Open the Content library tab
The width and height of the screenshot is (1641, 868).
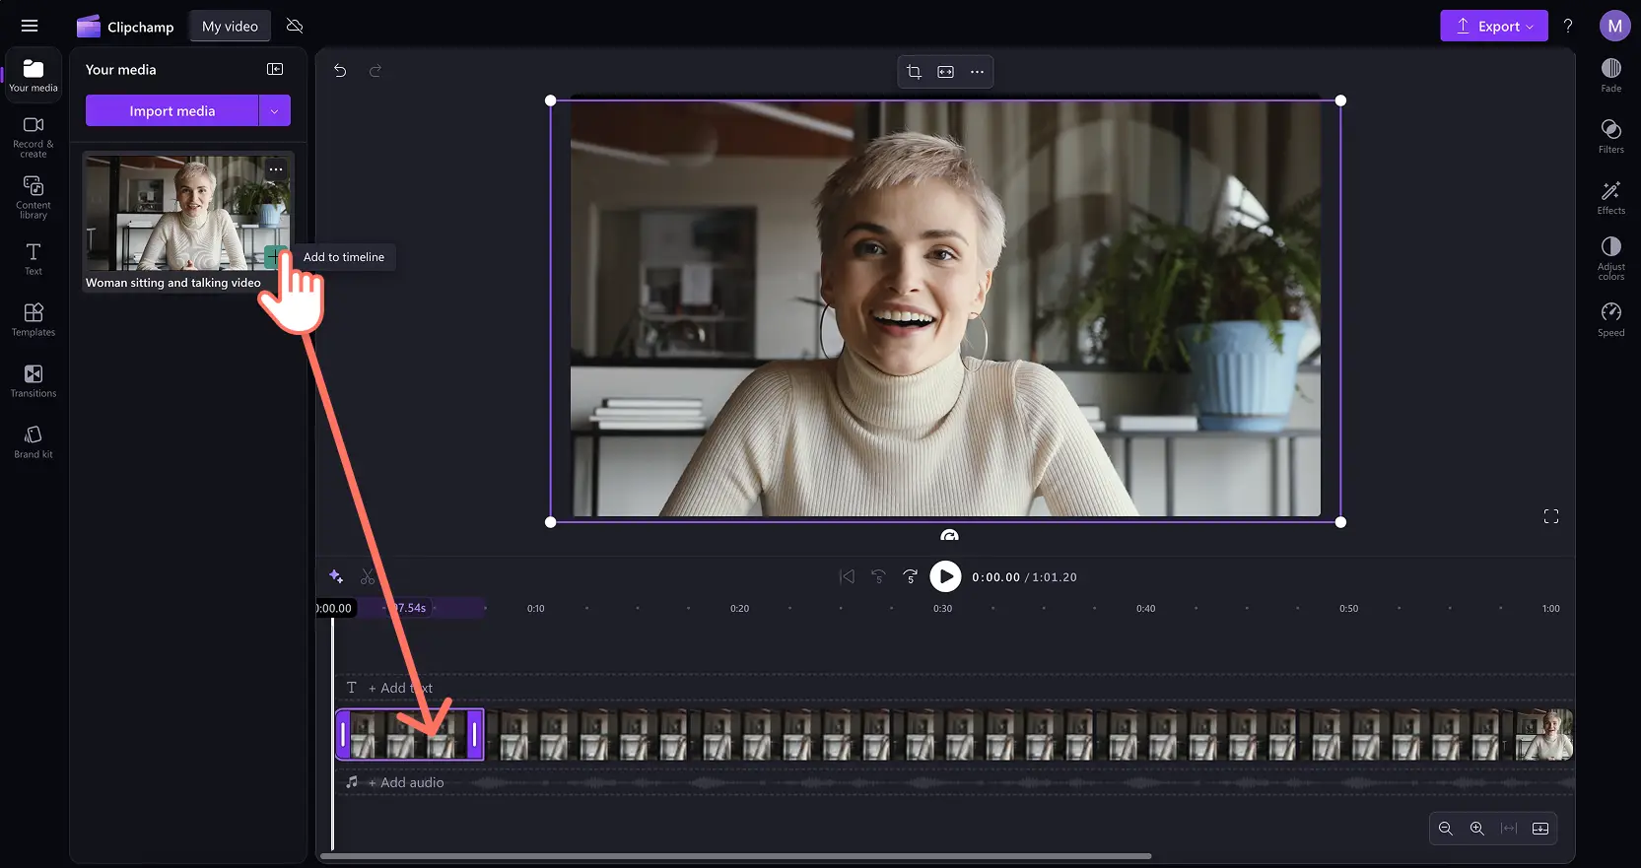point(34,198)
